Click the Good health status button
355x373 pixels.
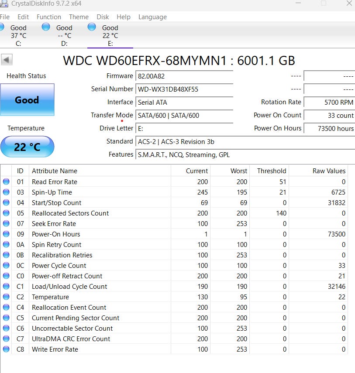coord(27,100)
